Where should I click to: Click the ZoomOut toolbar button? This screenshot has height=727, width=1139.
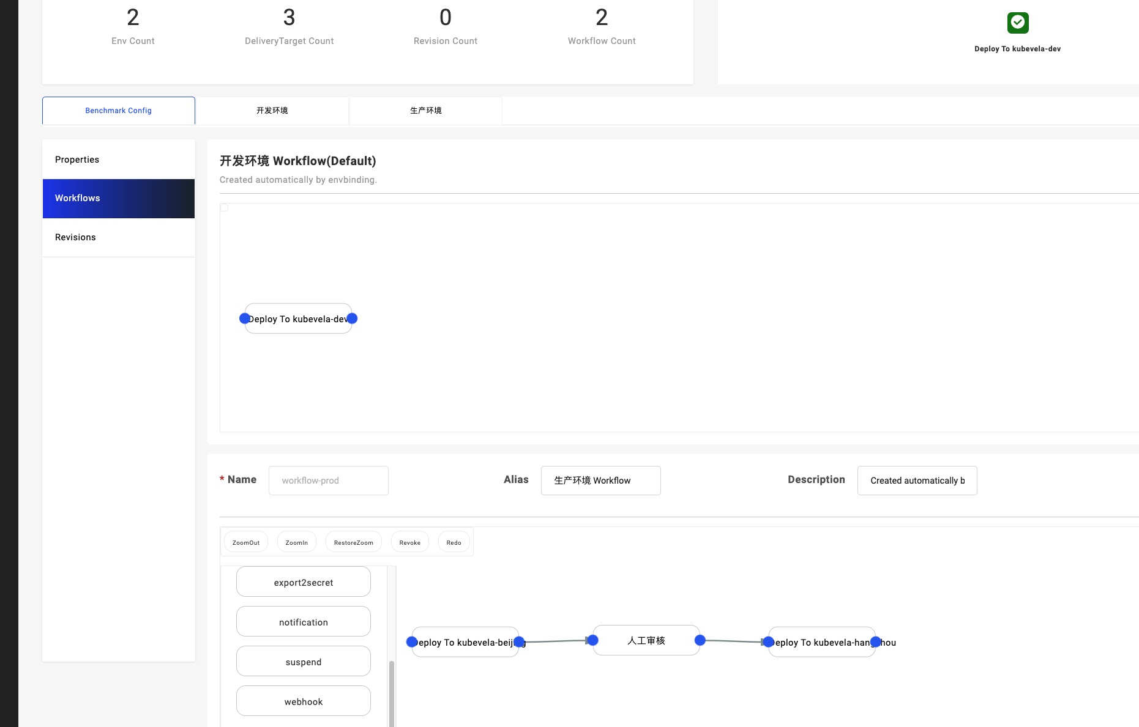246,542
